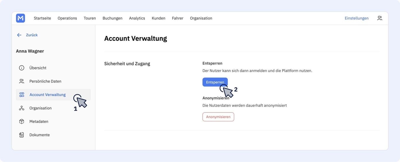The image size is (400, 162).
Task: Select Buchungen in the navigation bar
Action: [x=112, y=18]
